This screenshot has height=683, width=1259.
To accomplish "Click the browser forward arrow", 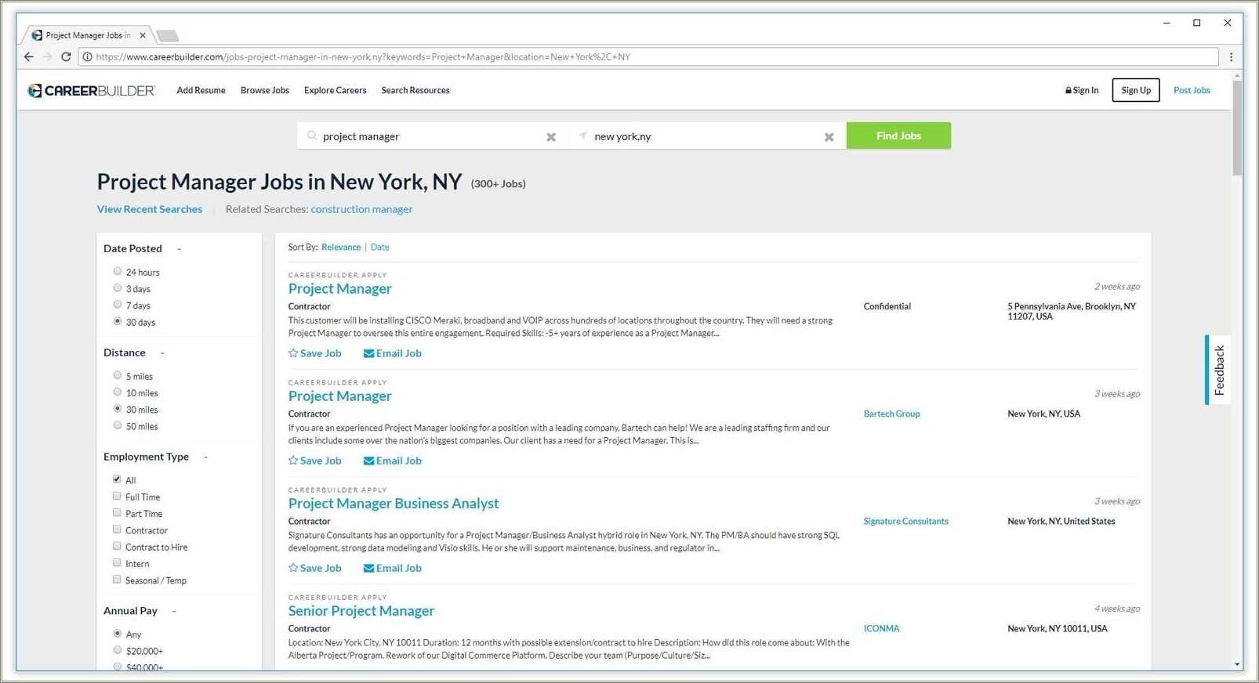I will tap(47, 56).
